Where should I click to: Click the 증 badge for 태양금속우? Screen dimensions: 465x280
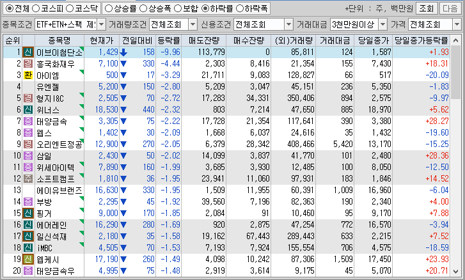[28, 271]
